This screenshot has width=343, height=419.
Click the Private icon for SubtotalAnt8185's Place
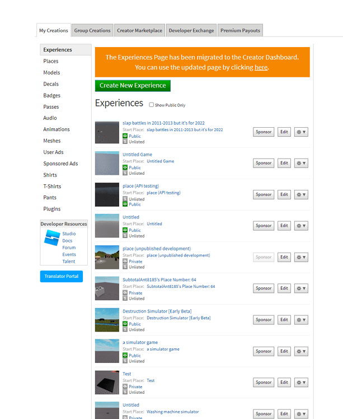[125, 293]
